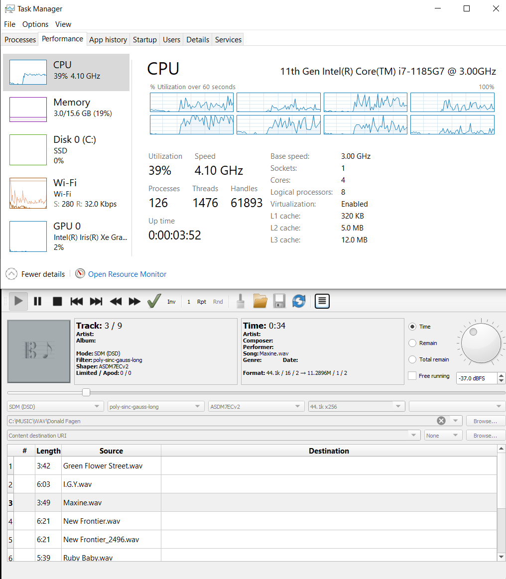Expand the Content destination URI dropdown
The width and height of the screenshot is (506, 579).
tap(413, 435)
